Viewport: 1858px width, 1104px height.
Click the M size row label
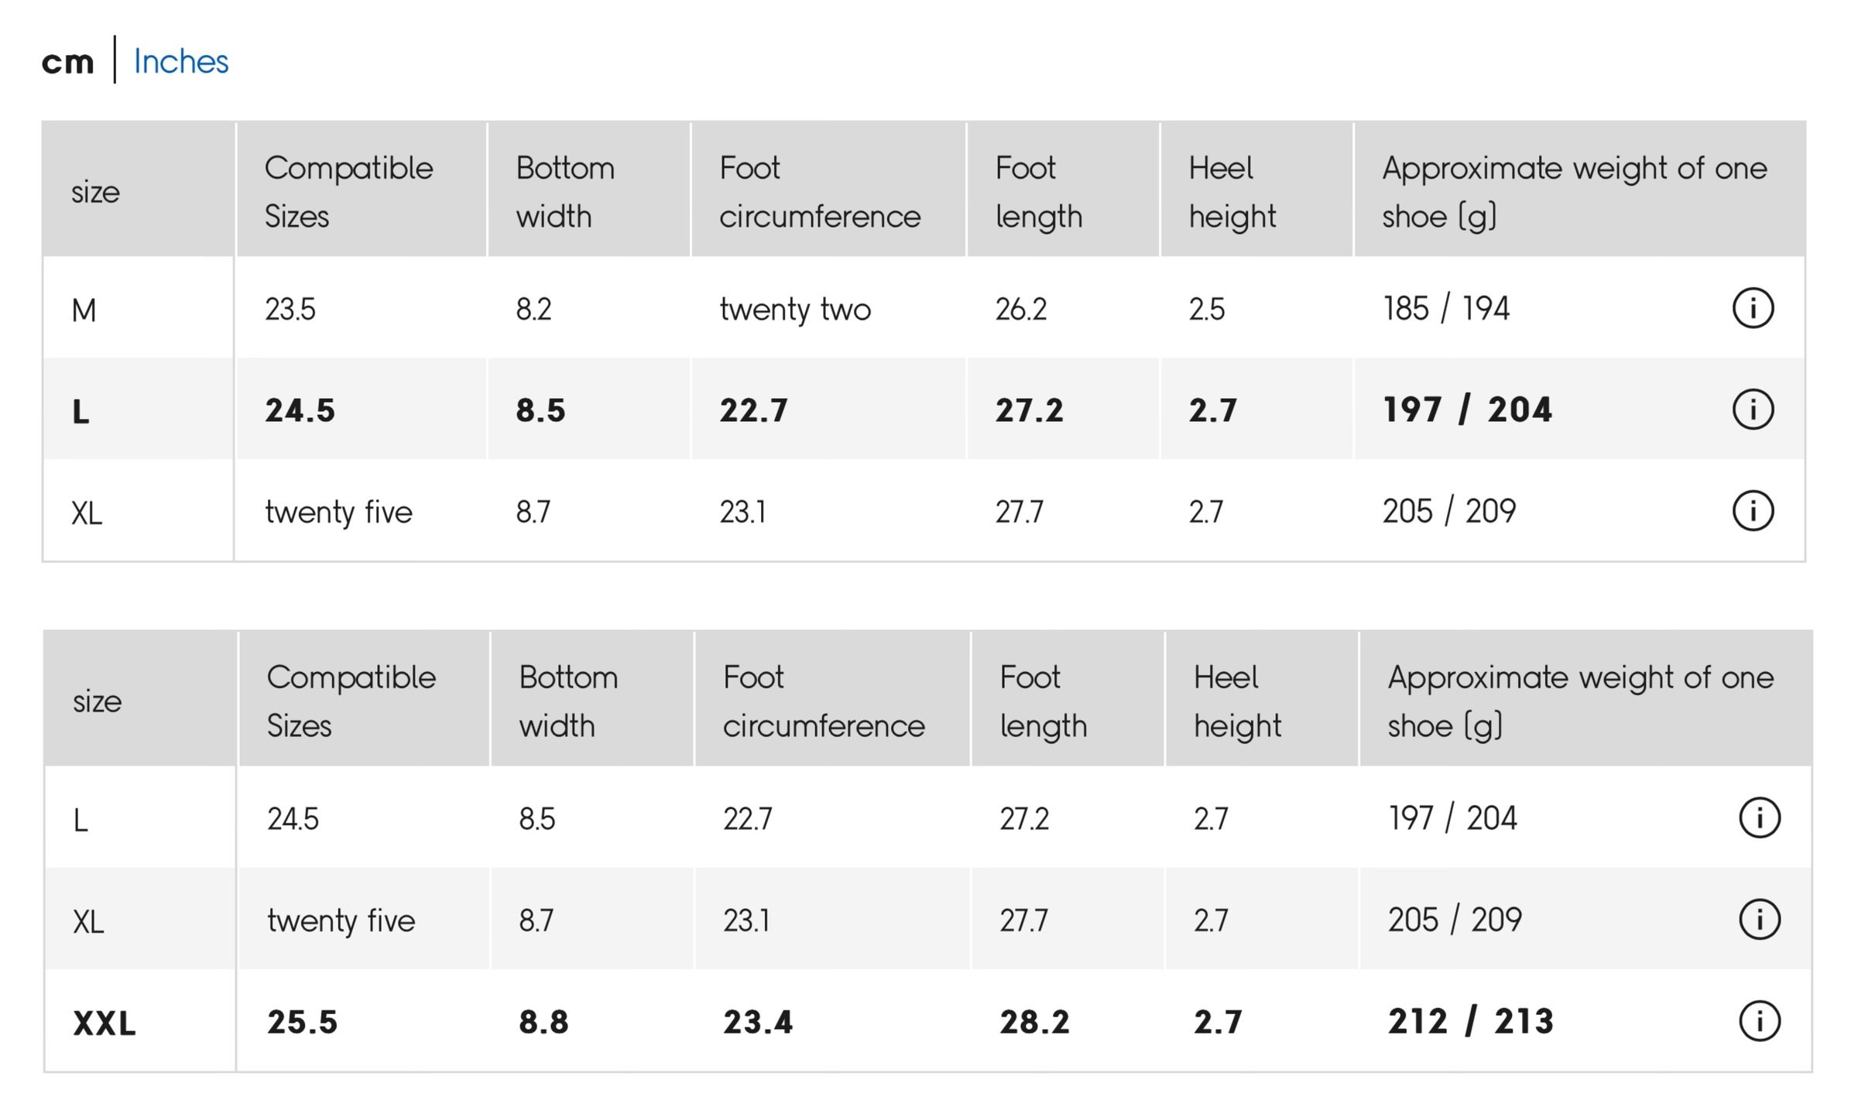tap(84, 310)
